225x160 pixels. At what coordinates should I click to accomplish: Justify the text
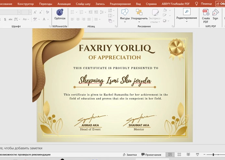pos(89,19)
